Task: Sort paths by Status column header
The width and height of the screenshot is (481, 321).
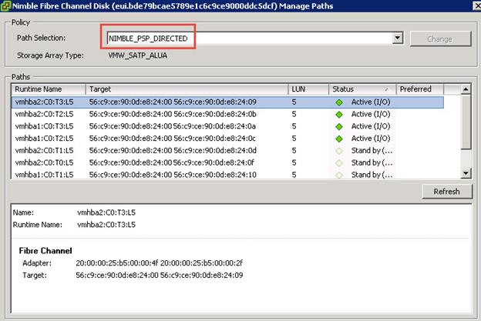Action: tap(362, 89)
